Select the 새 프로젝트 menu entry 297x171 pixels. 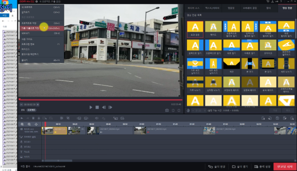click(x=42, y=7)
